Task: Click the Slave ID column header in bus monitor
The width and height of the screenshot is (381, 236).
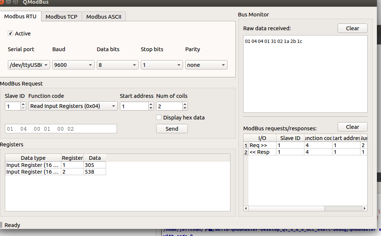Action: [x=290, y=138]
